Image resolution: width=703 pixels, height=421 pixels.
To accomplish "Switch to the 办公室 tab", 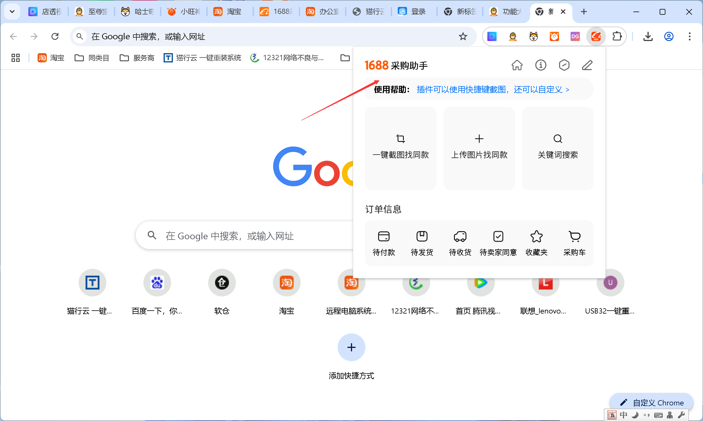I will tap(323, 12).
